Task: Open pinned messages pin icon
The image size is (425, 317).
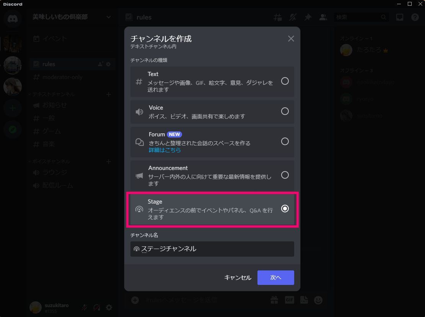Action: 308,17
